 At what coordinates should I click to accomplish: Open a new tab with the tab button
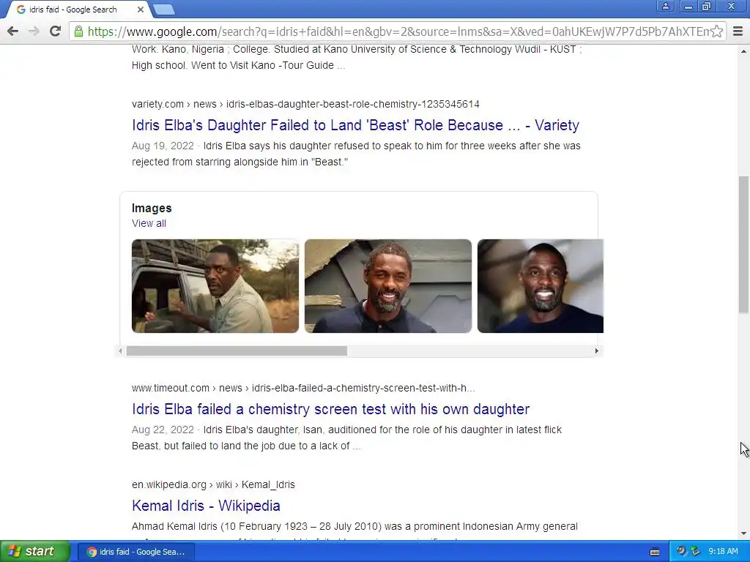[165, 10]
